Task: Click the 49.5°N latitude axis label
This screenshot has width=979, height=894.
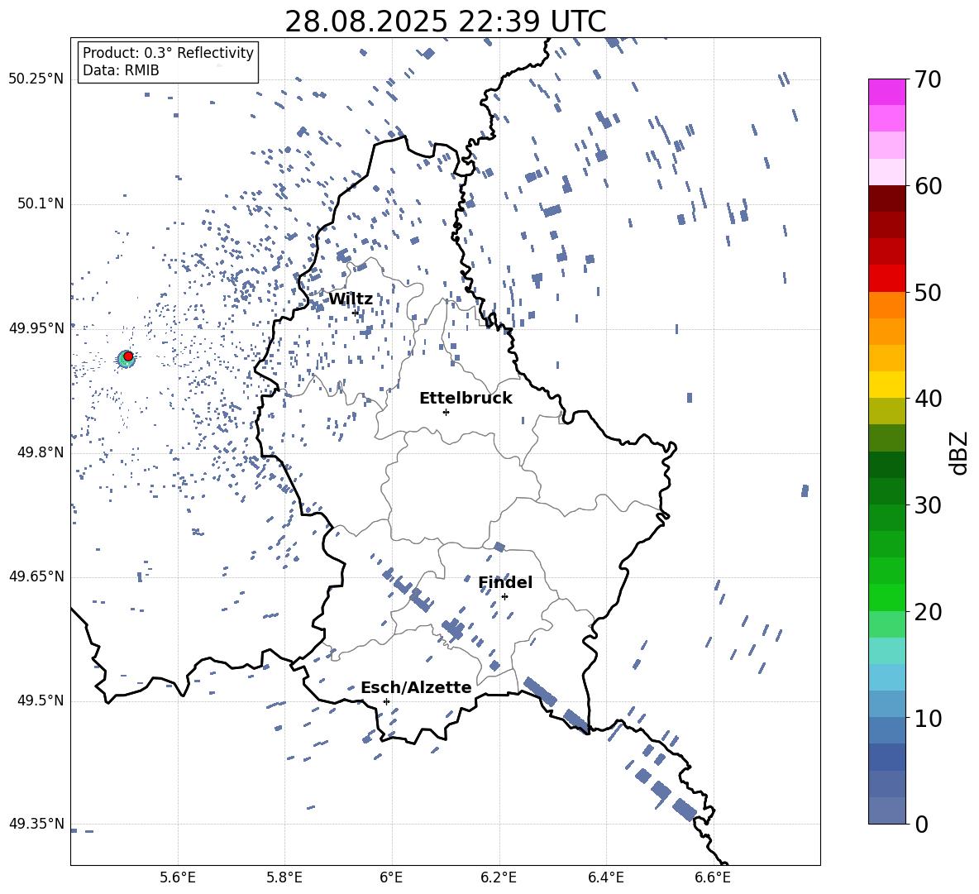Action: (x=40, y=700)
